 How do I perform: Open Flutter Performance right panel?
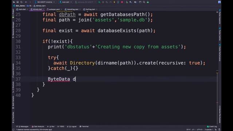coord(220,52)
